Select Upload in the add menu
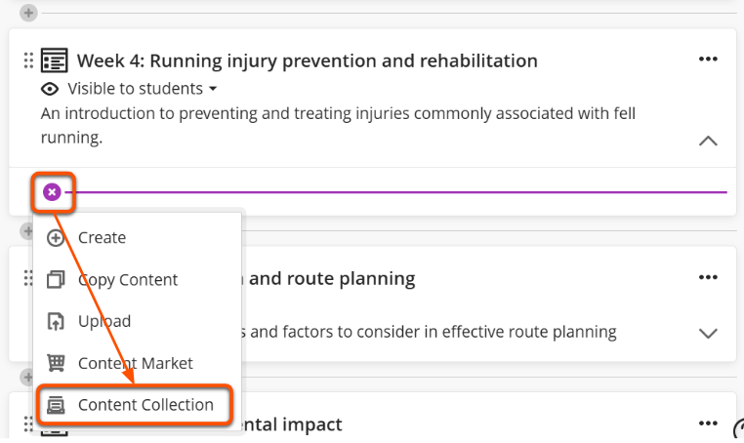Viewport: 744px width, 443px height. click(103, 321)
